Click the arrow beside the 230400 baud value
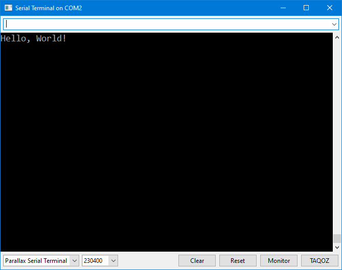The width and height of the screenshot is (342, 270). (x=113, y=261)
